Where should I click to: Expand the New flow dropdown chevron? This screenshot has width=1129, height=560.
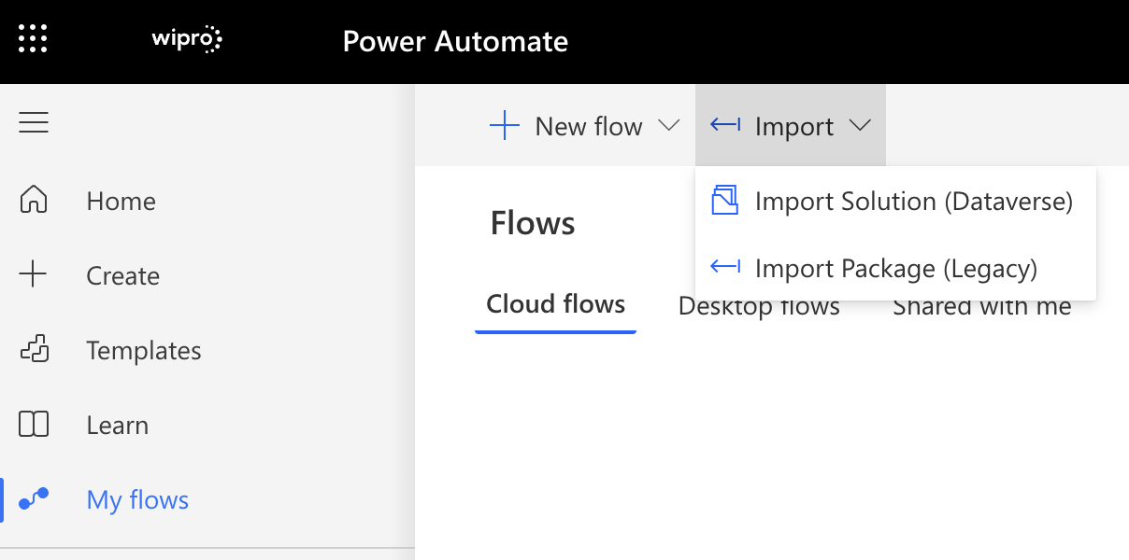tap(669, 126)
